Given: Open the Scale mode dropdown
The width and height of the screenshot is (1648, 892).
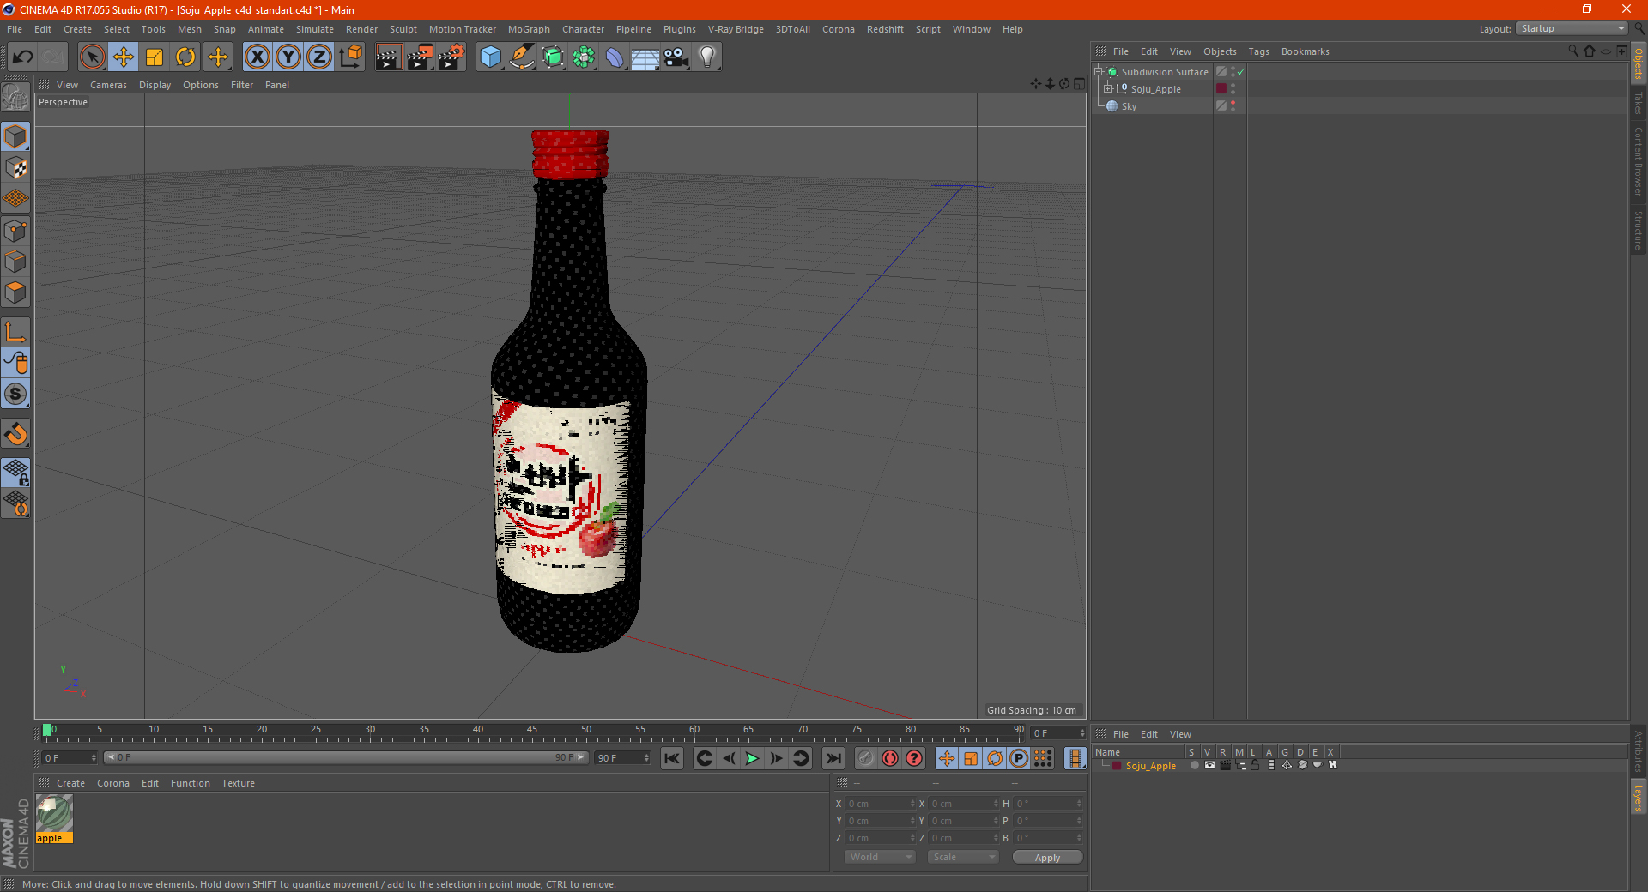Looking at the screenshot, I should pos(963,857).
